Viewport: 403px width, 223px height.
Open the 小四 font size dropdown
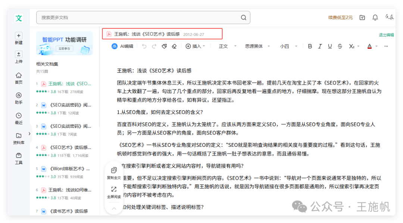click(x=287, y=46)
